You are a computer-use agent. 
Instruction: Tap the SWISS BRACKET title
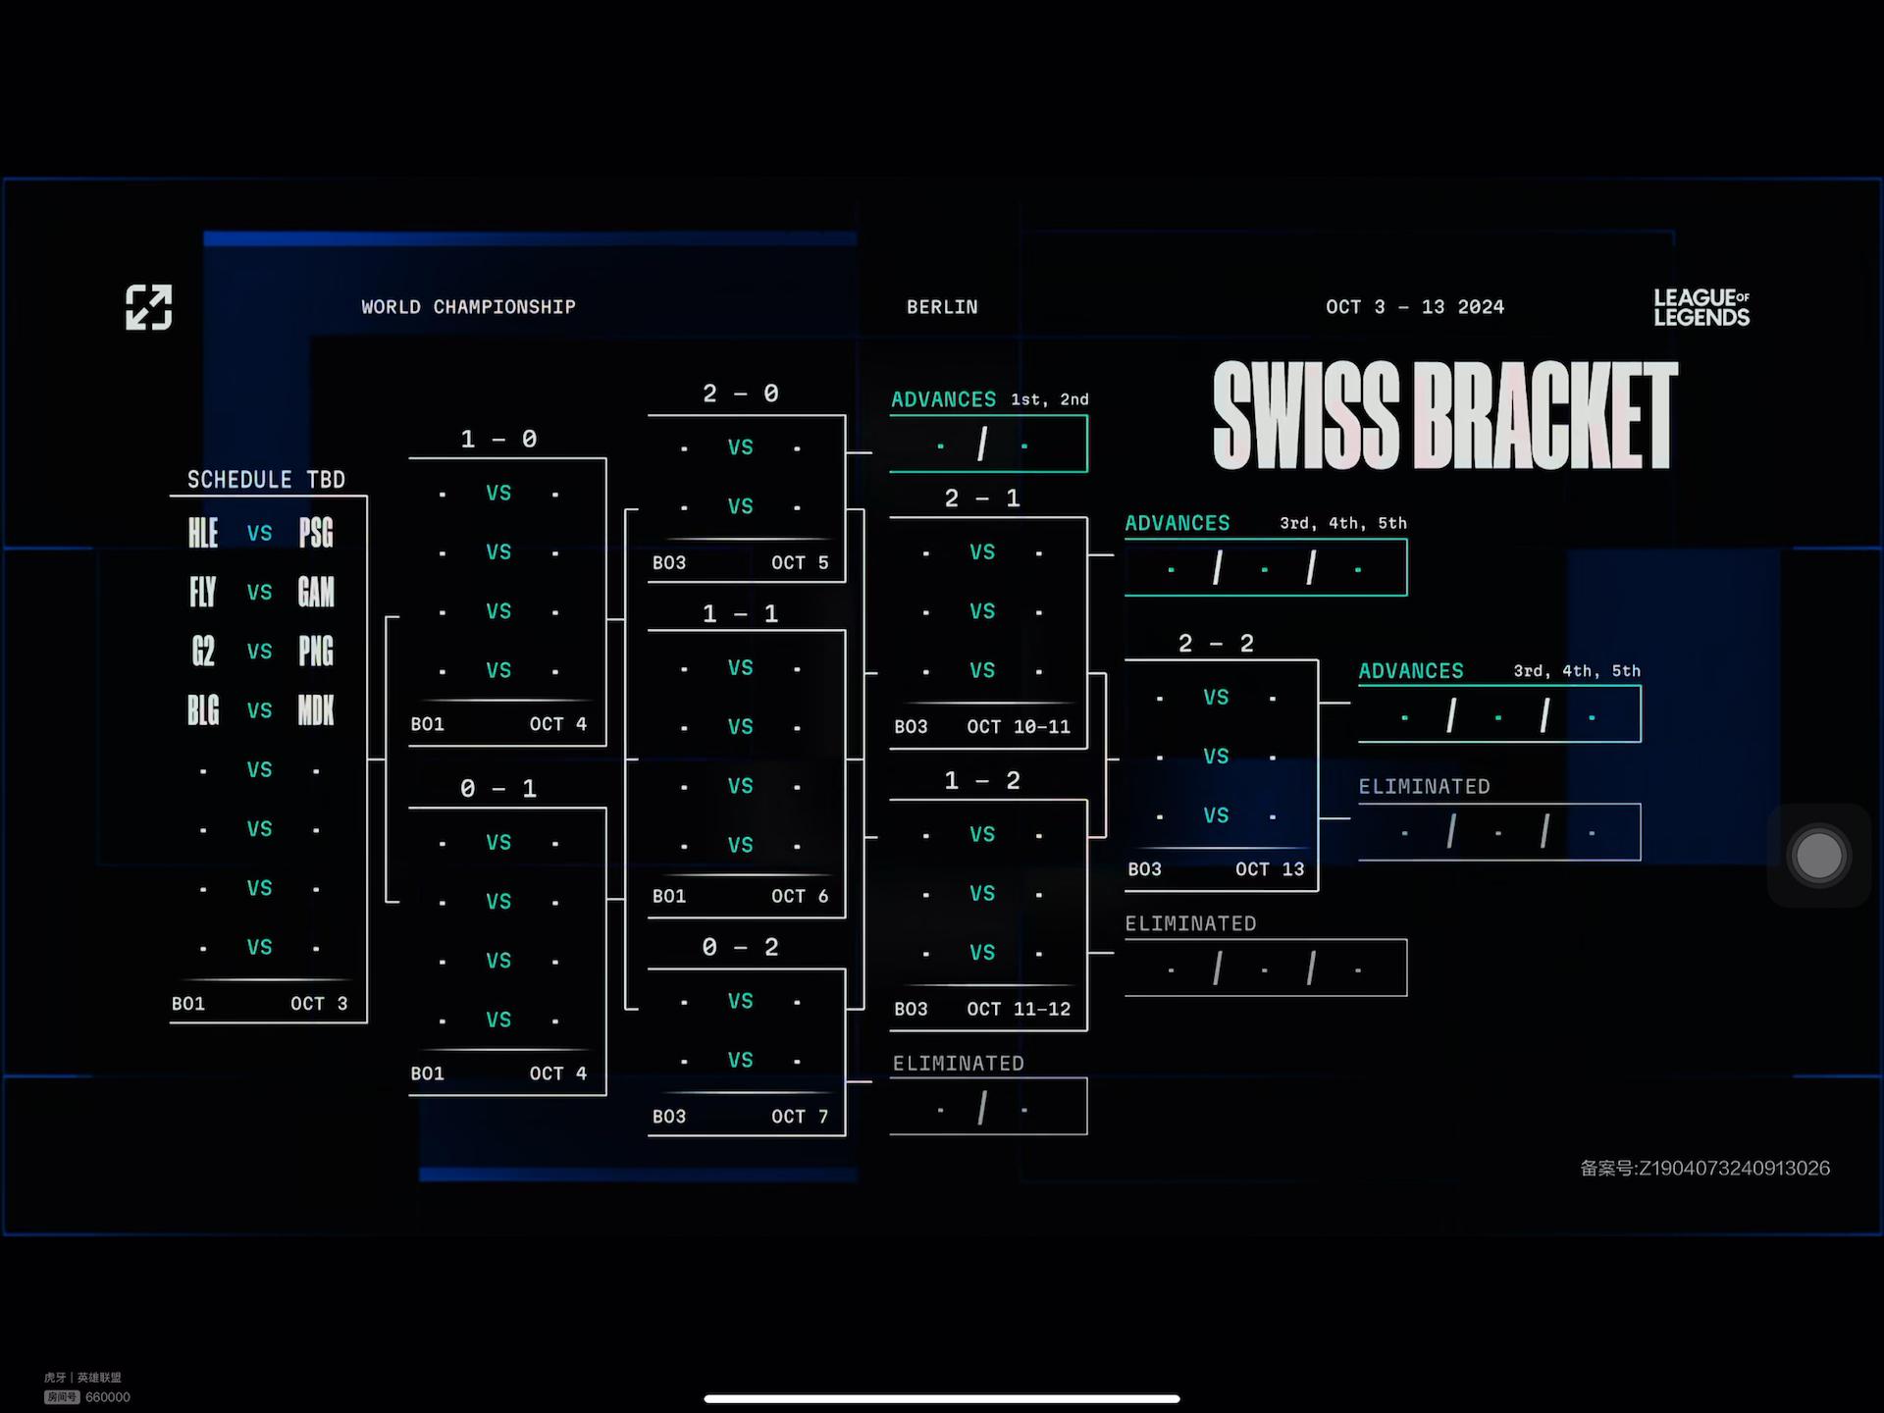coord(1445,416)
